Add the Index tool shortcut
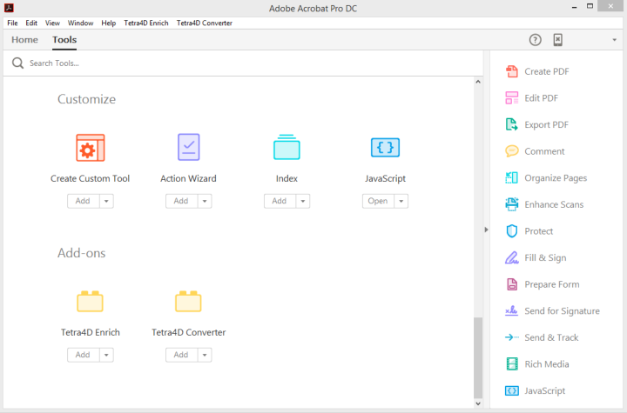The height and width of the screenshot is (413, 627). (x=280, y=201)
